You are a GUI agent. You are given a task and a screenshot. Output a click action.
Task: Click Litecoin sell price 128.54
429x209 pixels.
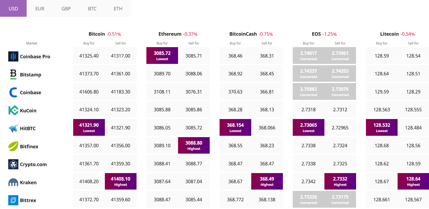coord(413,56)
